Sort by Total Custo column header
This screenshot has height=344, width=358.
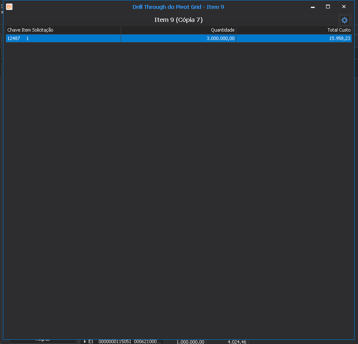(x=294, y=30)
